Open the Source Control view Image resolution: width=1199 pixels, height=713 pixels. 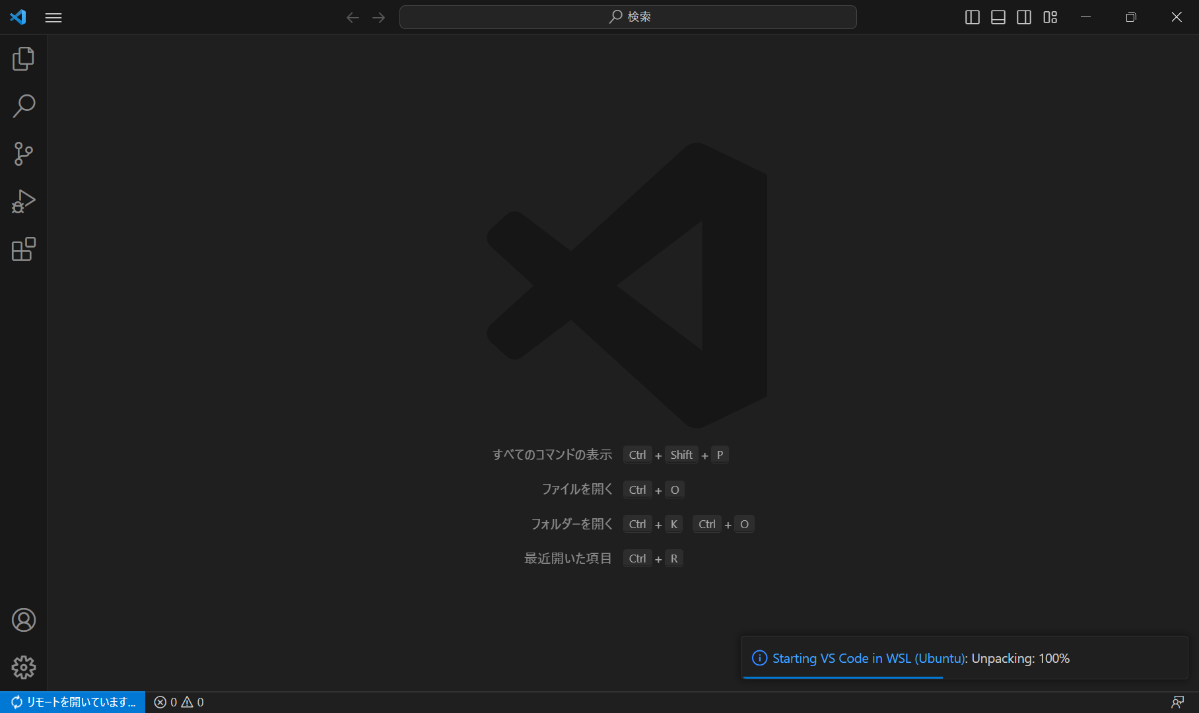click(x=24, y=153)
